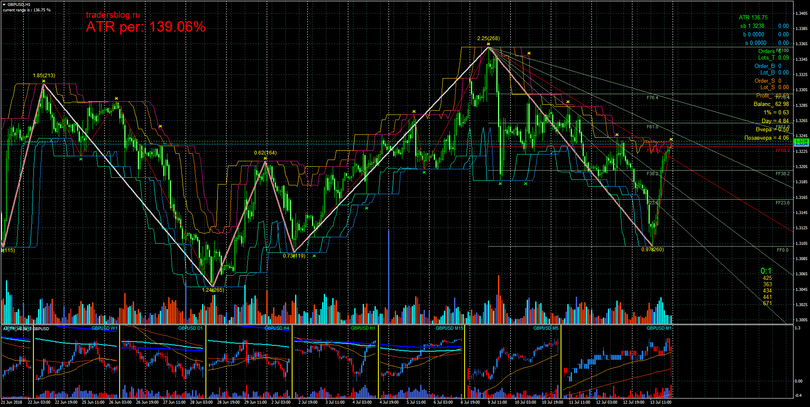
Task: Select the red tradersblog.ru label
Action: (x=113, y=15)
